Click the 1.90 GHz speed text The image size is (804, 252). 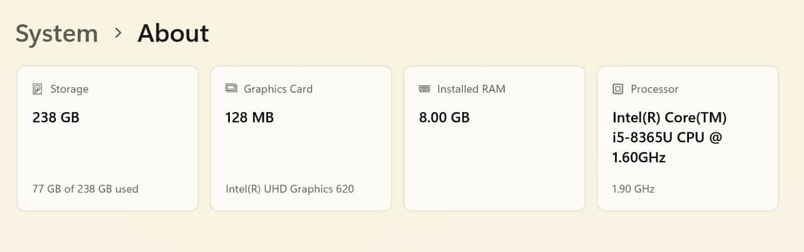click(x=633, y=189)
